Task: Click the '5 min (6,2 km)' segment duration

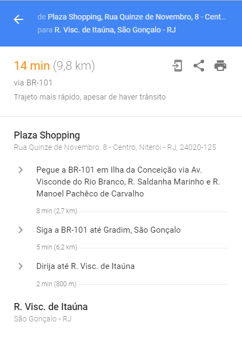Action: point(57,247)
